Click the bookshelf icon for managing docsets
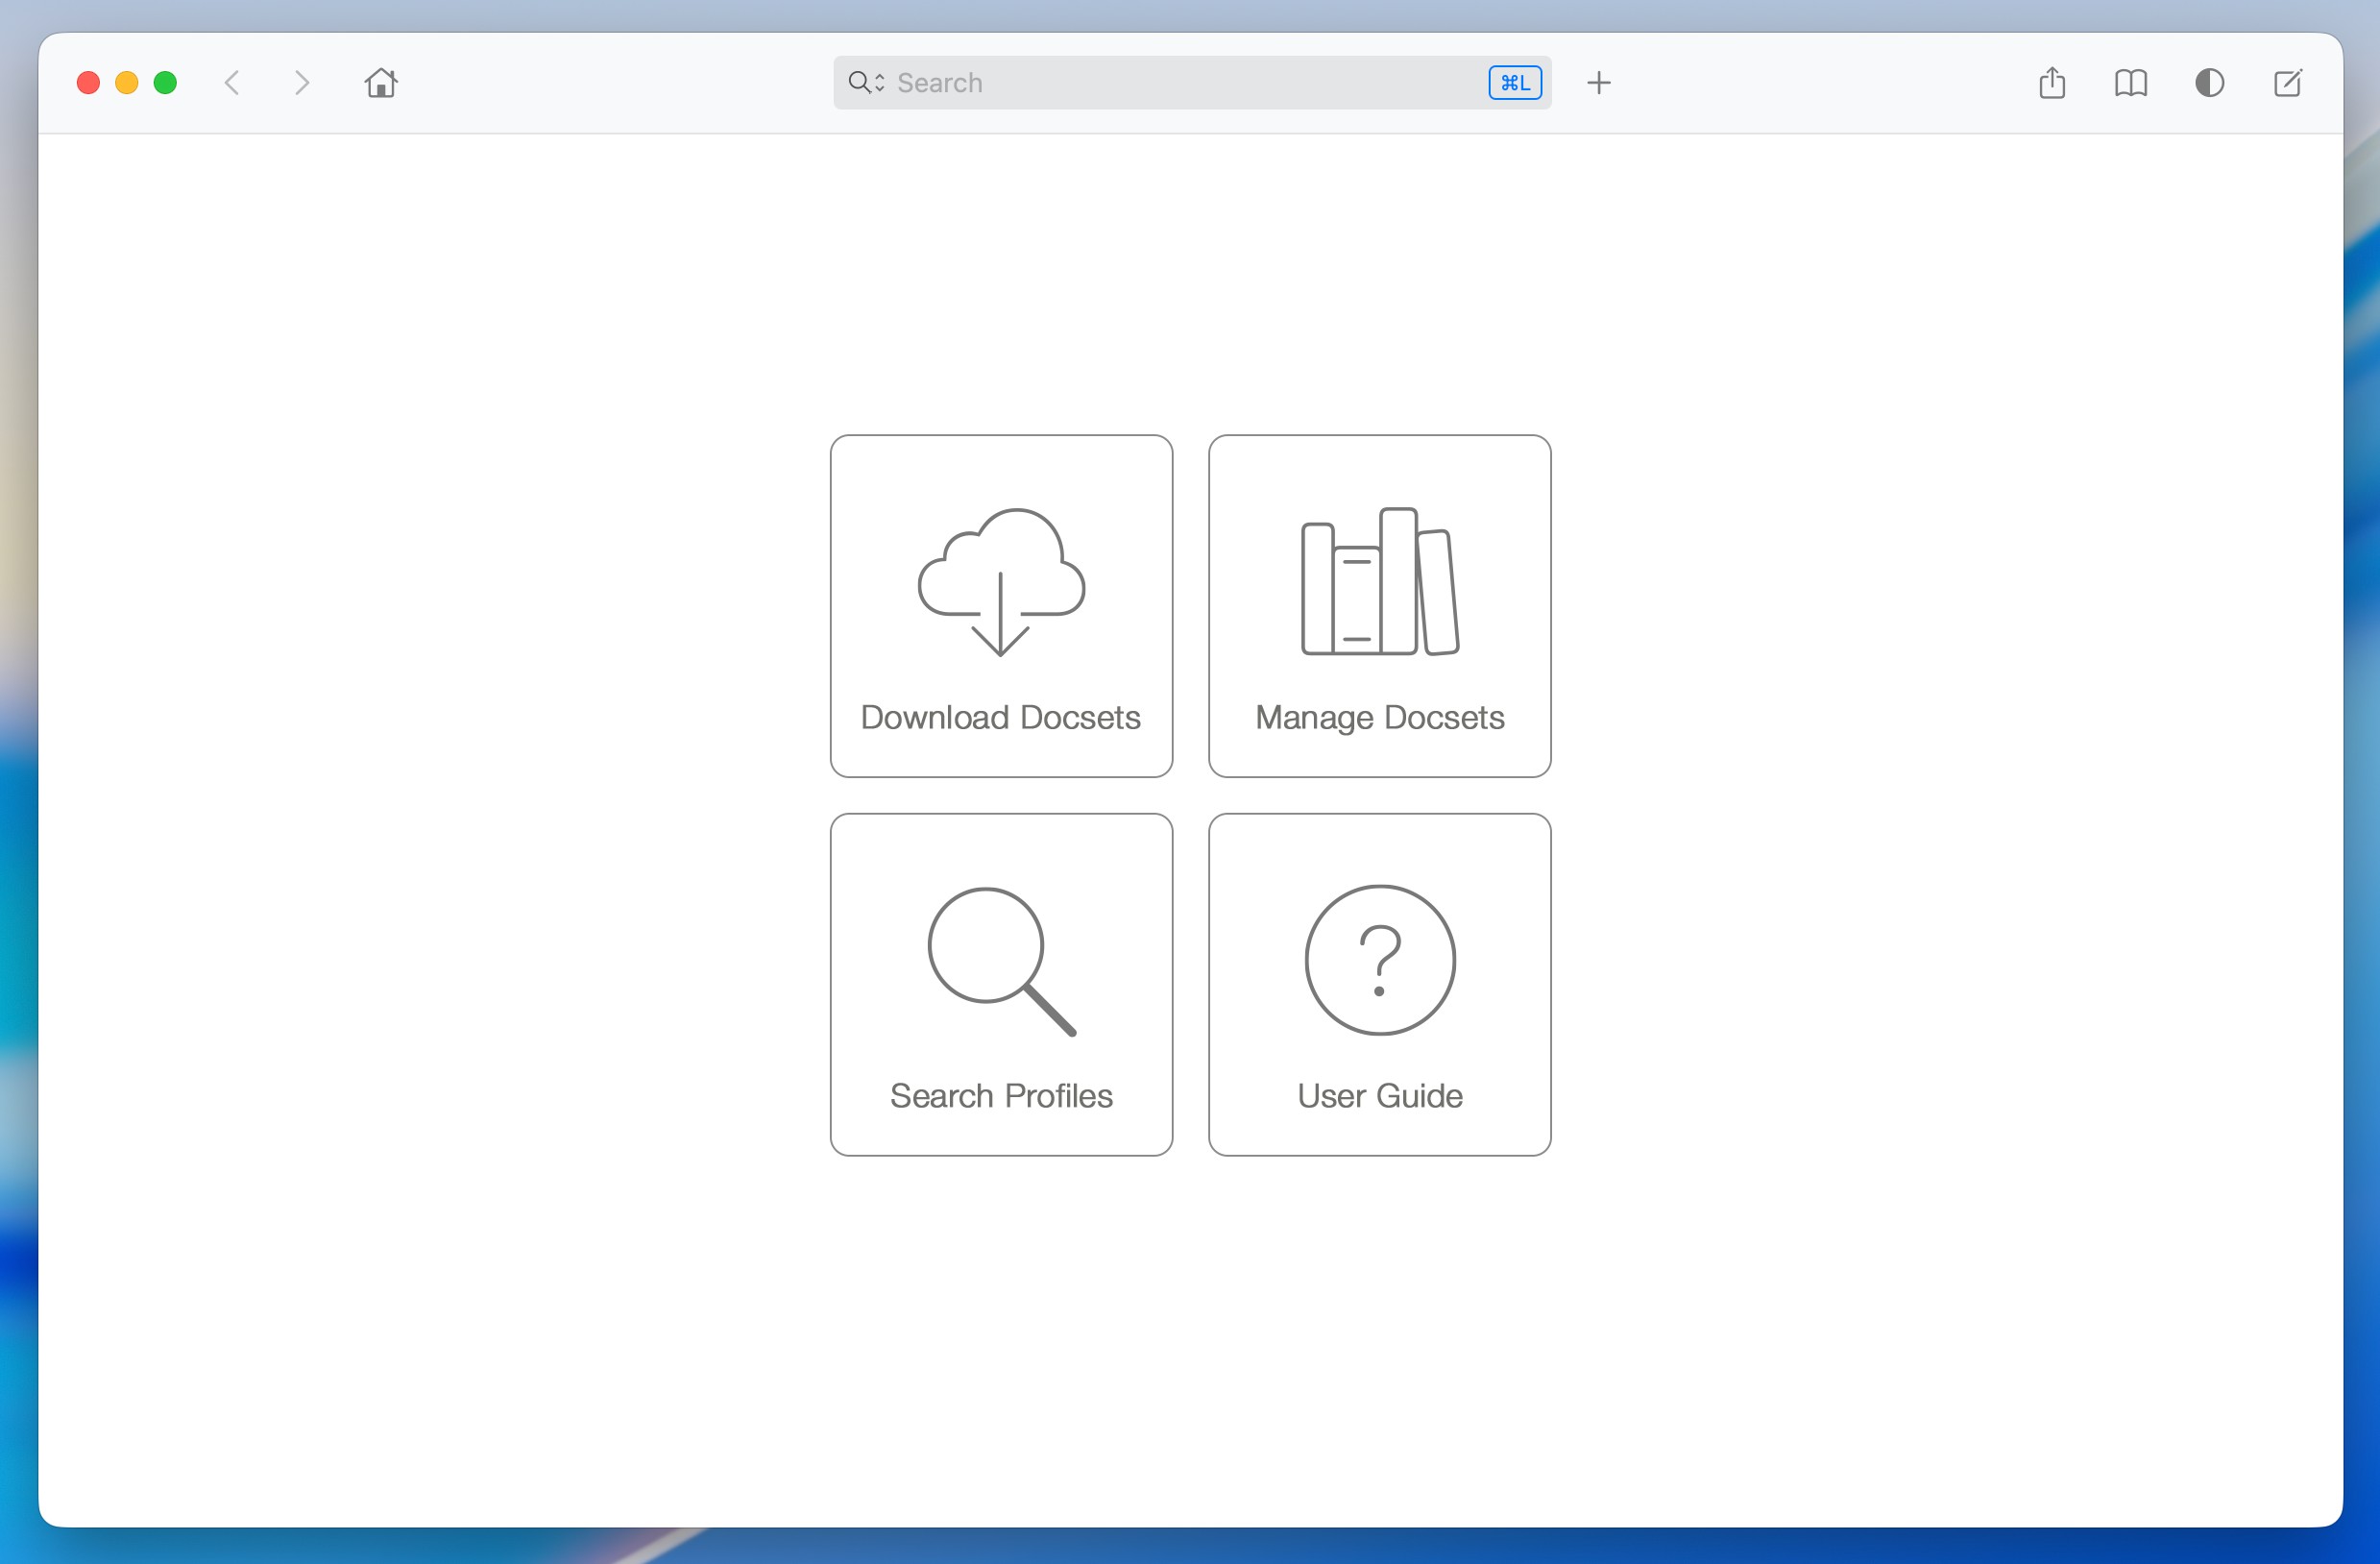The height and width of the screenshot is (1564, 2380). point(1379,582)
